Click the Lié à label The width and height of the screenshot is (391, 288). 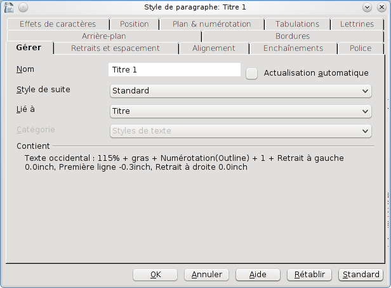coord(25,109)
